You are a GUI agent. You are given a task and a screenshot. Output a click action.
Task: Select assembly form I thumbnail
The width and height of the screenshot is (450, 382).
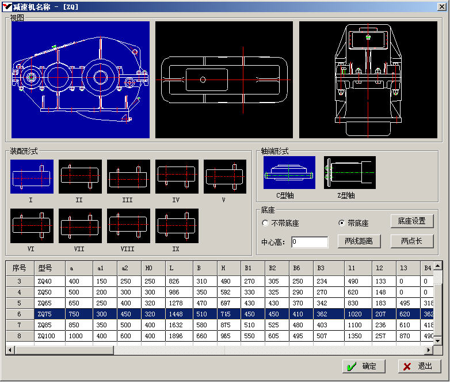pyautogui.click(x=32, y=176)
